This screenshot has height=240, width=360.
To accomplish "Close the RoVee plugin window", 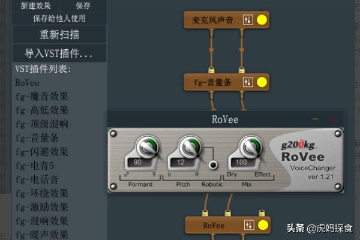I will pyautogui.click(x=334, y=119).
